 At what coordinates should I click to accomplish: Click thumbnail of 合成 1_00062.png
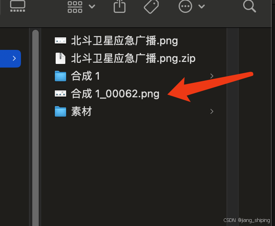click(x=60, y=94)
